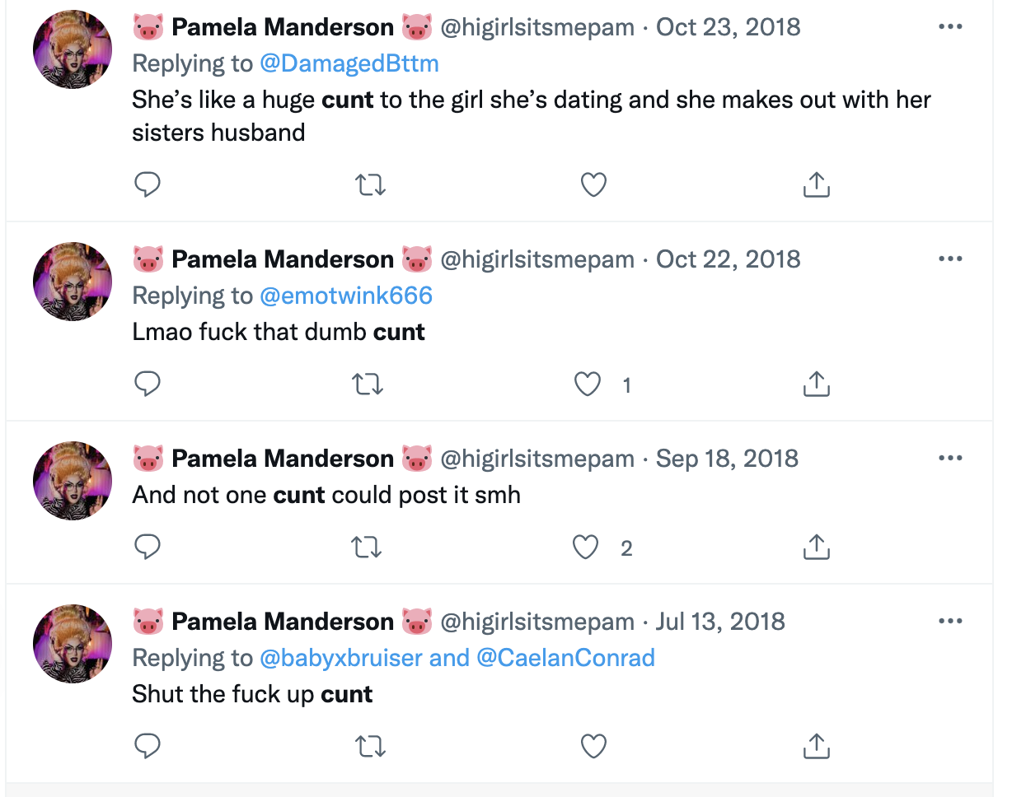Reply to the Jul 13, 2018 tweet
The image size is (1012, 797).
[x=147, y=746]
